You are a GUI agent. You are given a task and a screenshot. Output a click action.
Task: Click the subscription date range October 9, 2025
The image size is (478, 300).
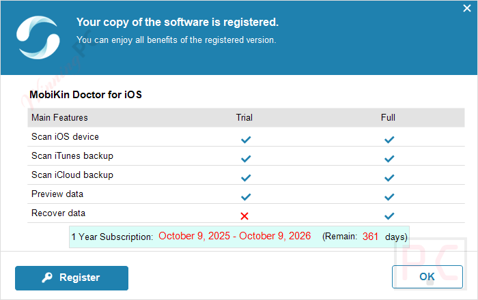pyautogui.click(x=235, y=236)
